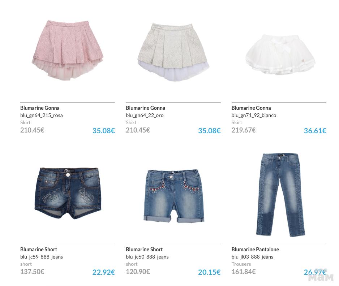Click the 22.92€ sale price
Viewport: 339px width, 286px height.
[104, 272]
